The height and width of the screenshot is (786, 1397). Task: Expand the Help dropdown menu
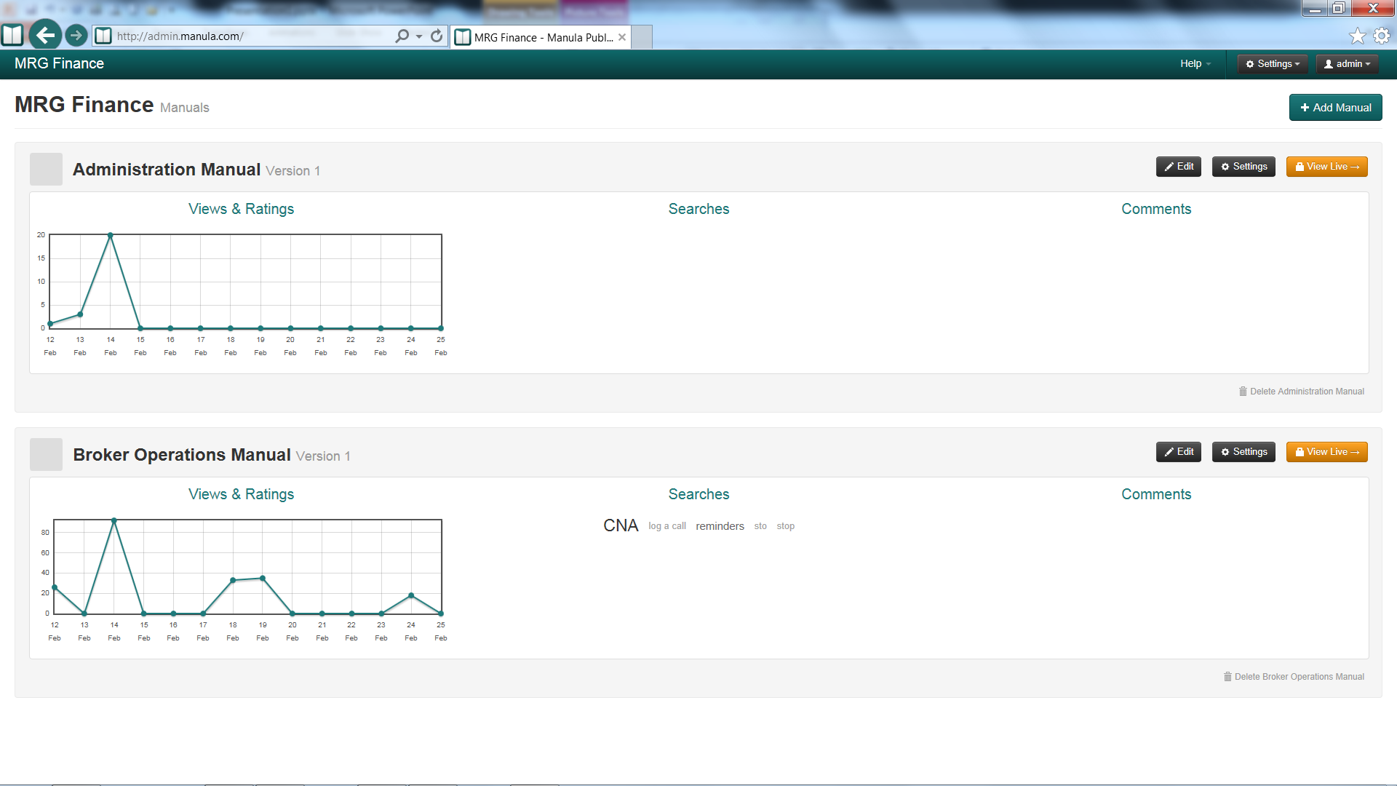click(x=1195, y=64)
